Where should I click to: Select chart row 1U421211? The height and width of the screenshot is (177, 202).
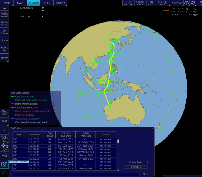(x=64, y=168)
